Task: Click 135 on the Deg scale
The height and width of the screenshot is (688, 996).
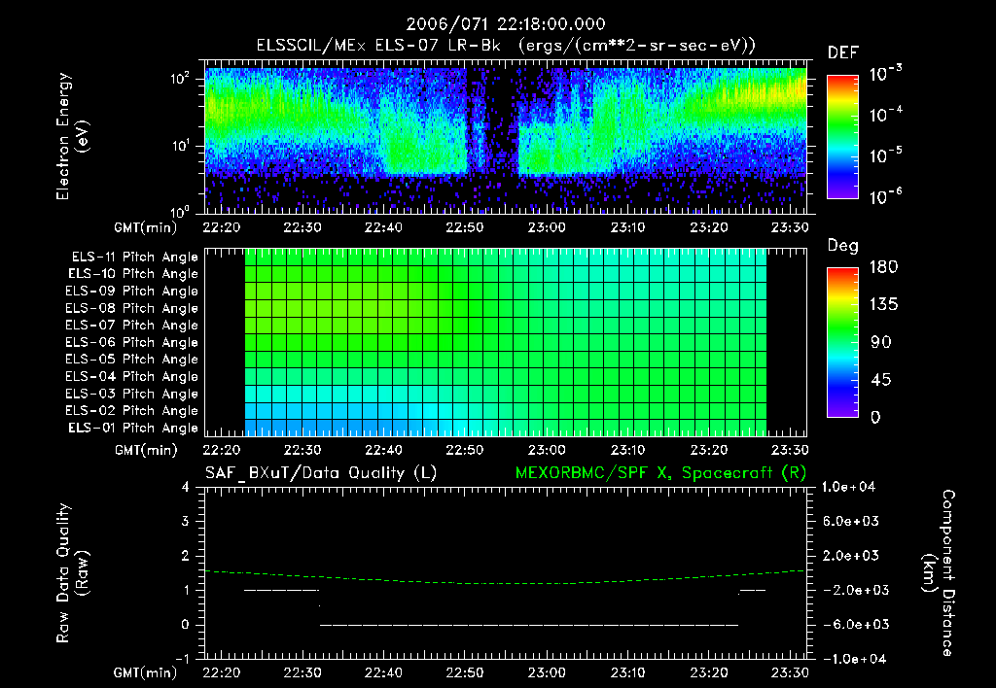Action: pyautogui.click(x=883, y=305)
